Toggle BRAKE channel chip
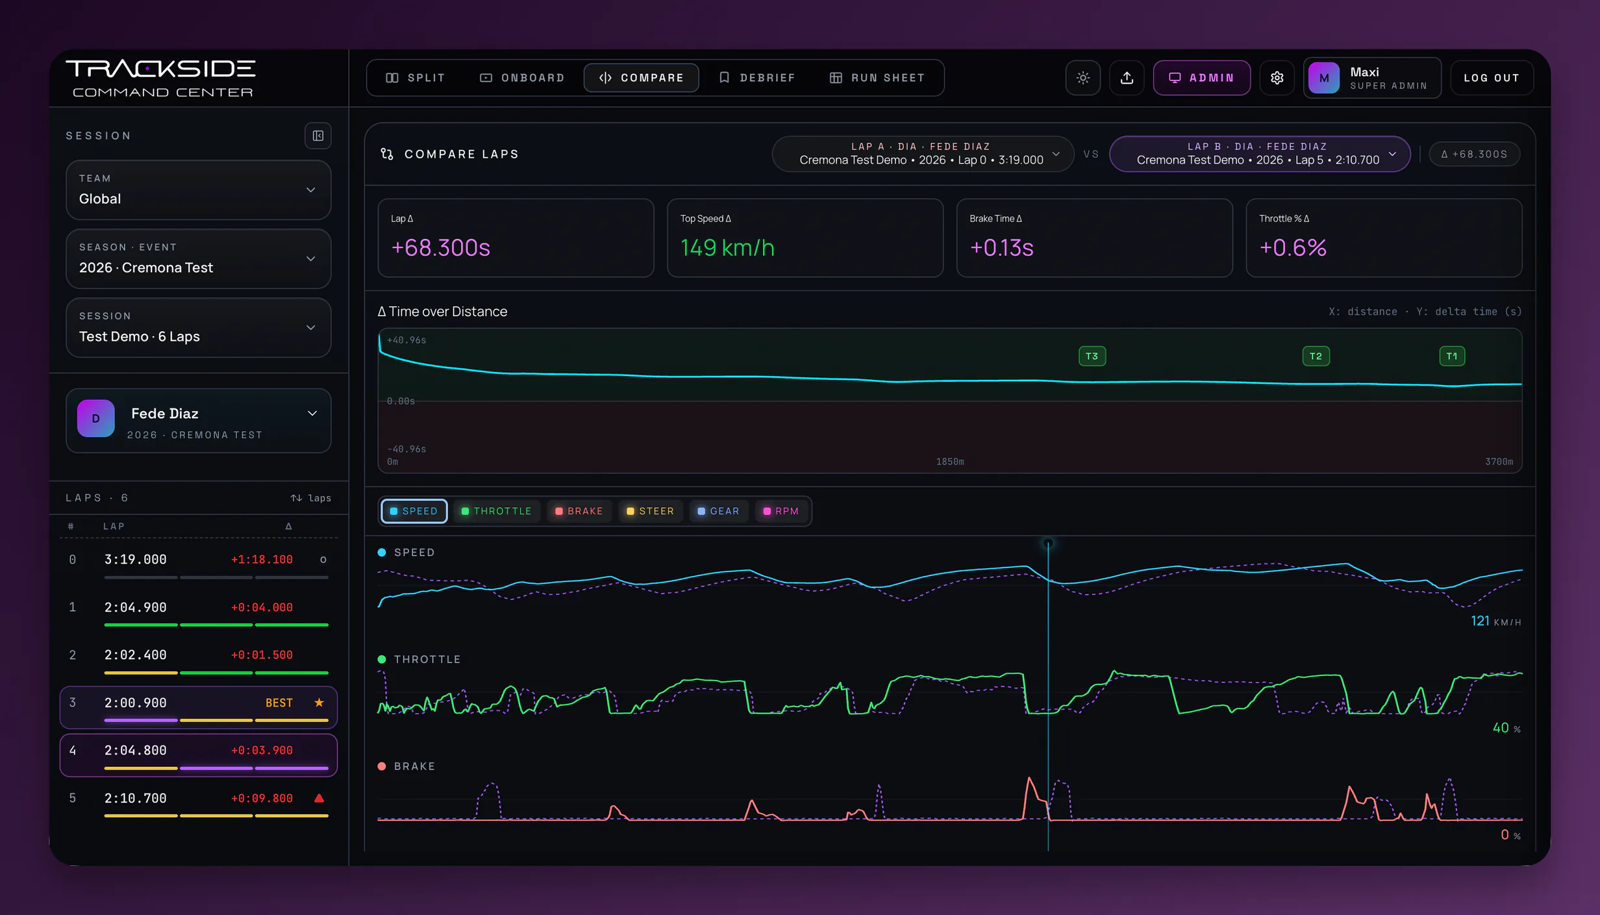1600x915 pixels. coord(579,511)
